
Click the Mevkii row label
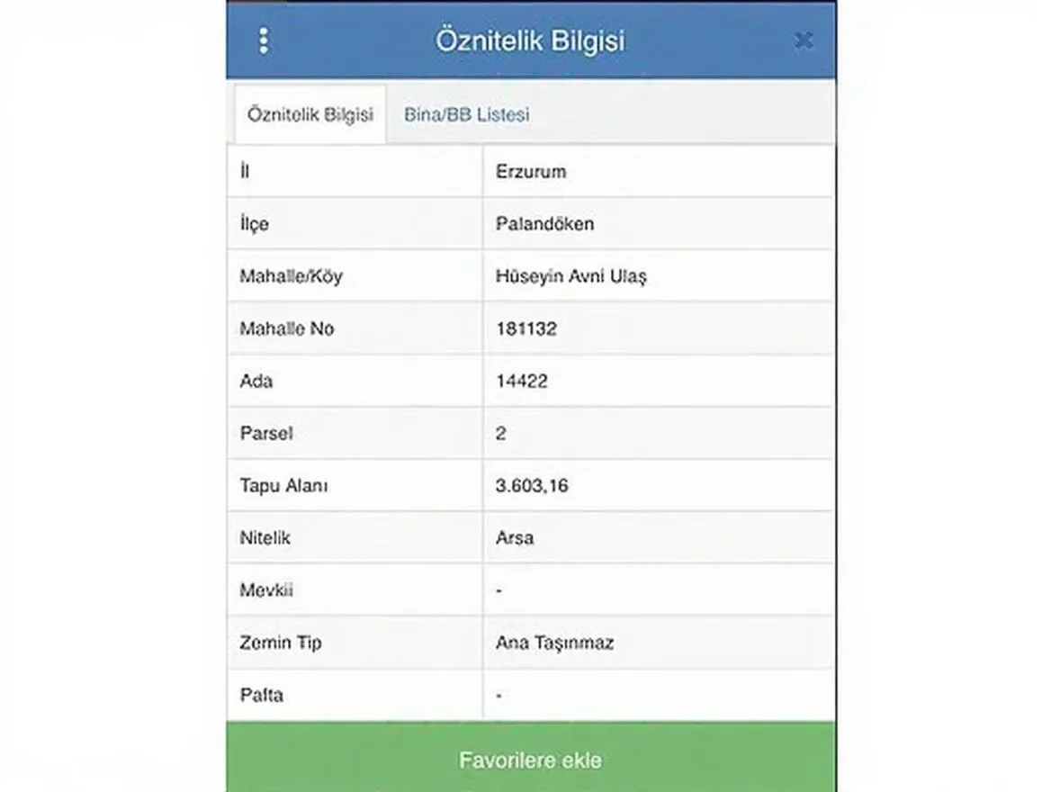266,590
